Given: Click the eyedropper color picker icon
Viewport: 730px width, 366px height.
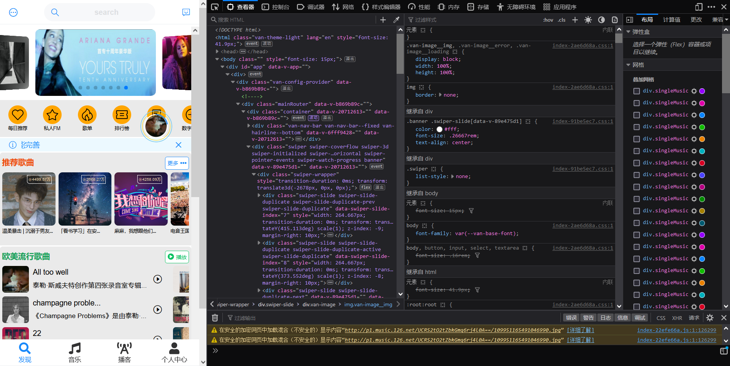Looking at the screenshot, I should pyautogui.click(x=396, y=20).
